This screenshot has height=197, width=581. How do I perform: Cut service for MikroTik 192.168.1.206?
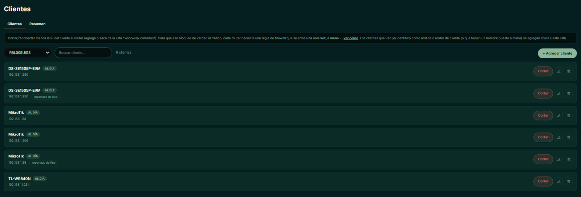(x=543, y=137)
